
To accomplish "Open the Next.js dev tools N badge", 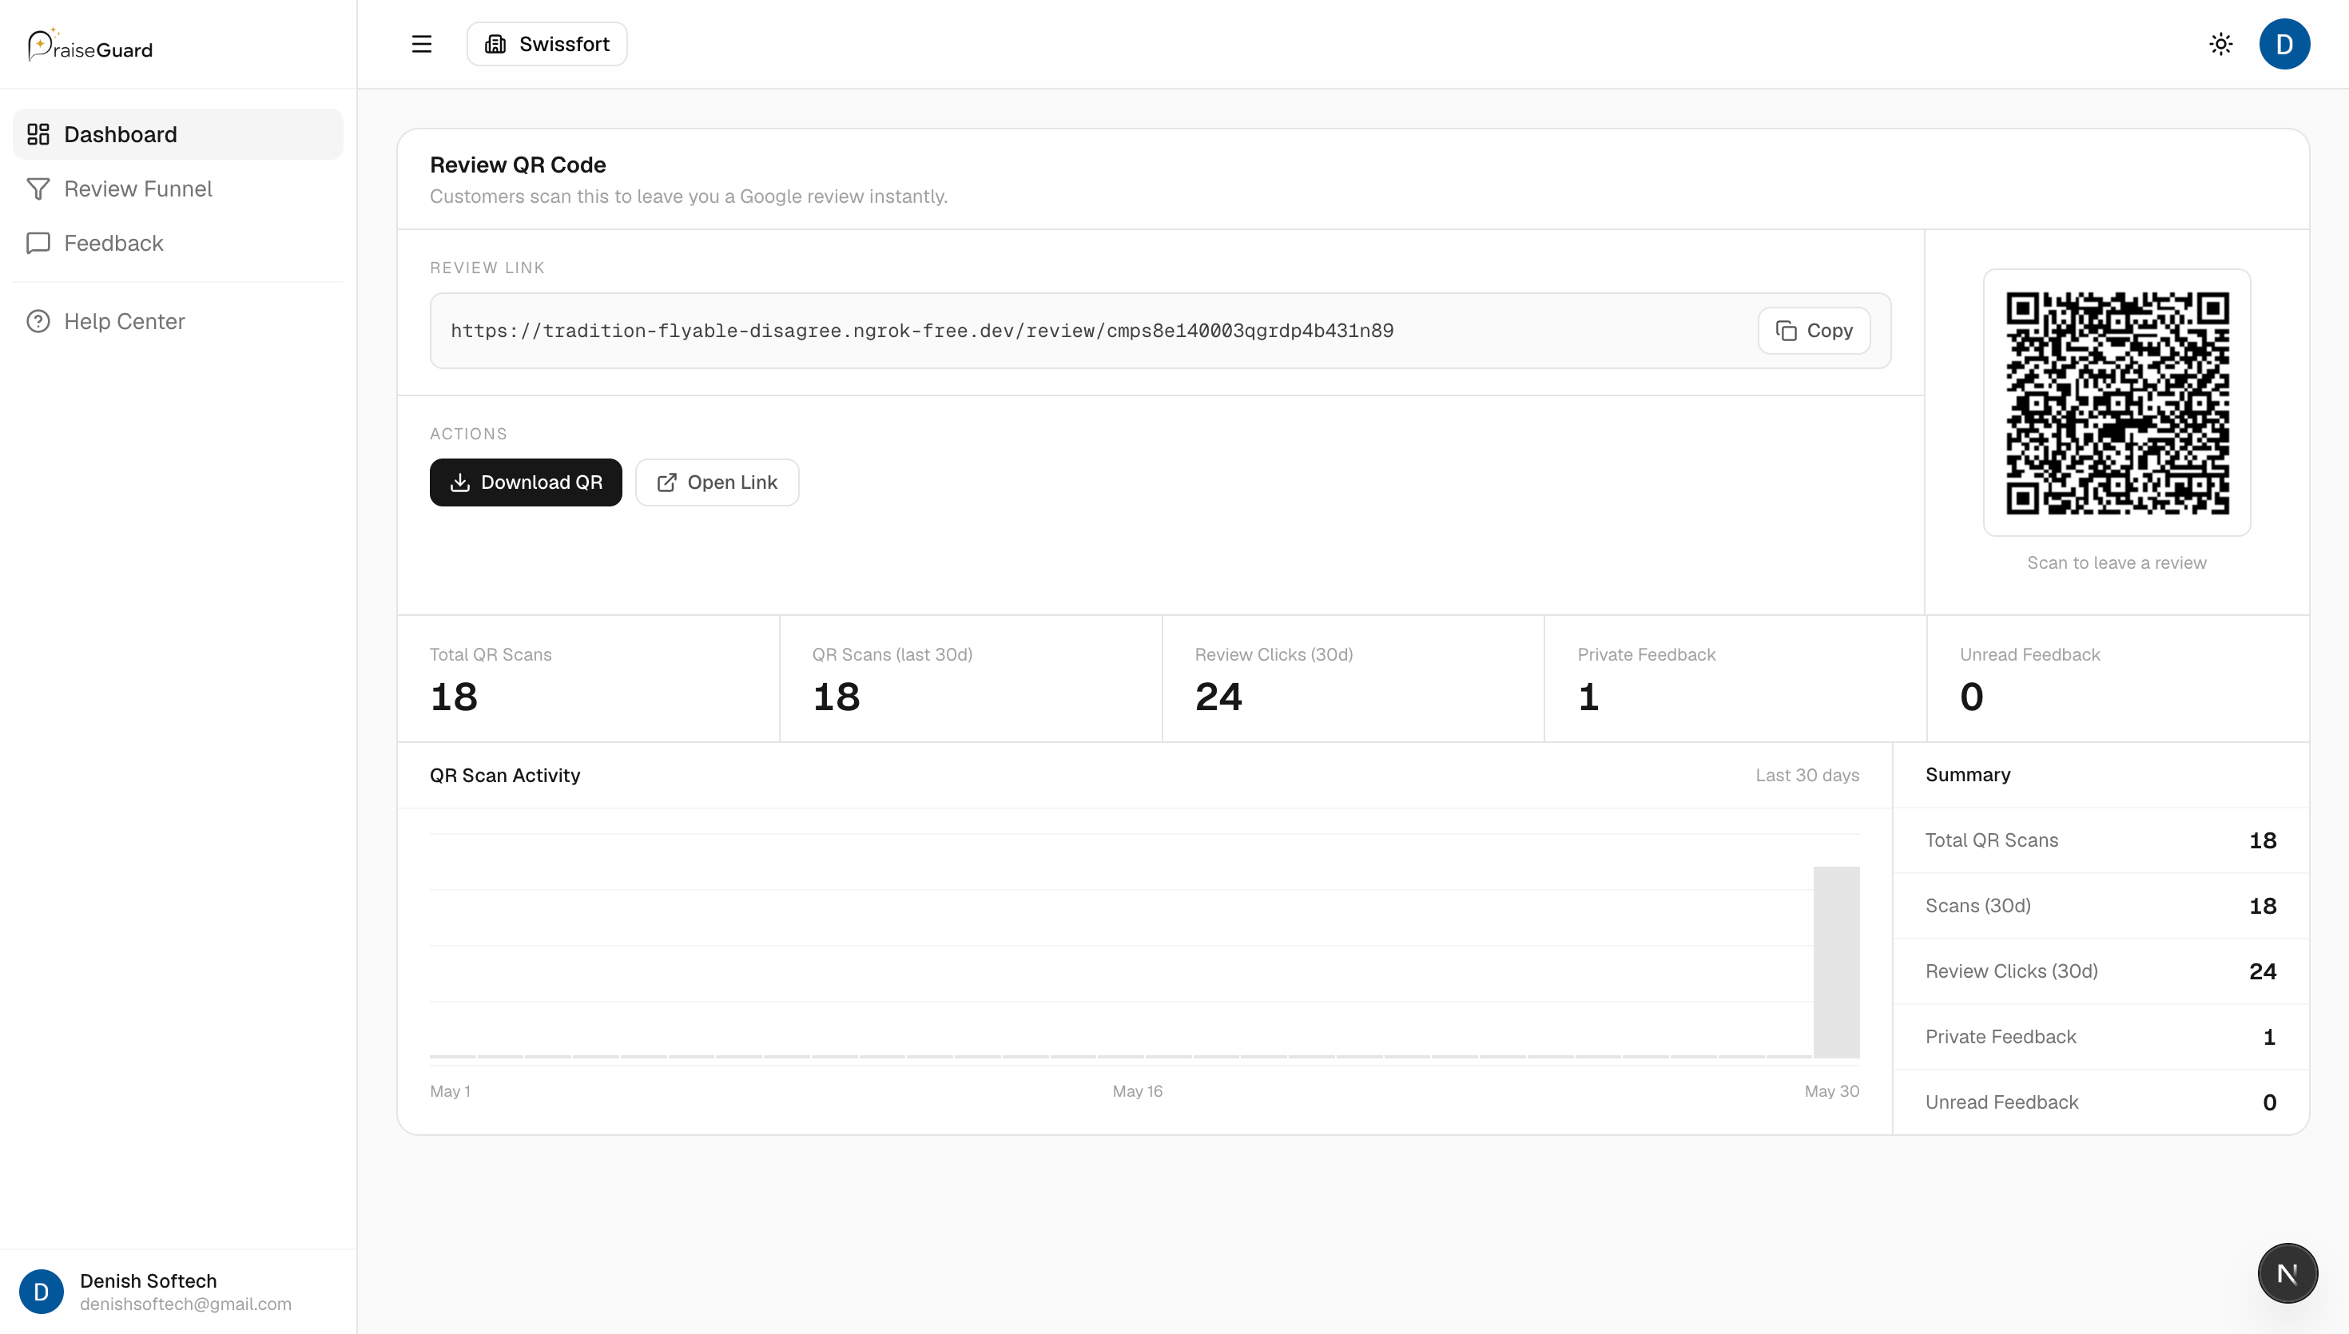I will pos(2287,1273).
